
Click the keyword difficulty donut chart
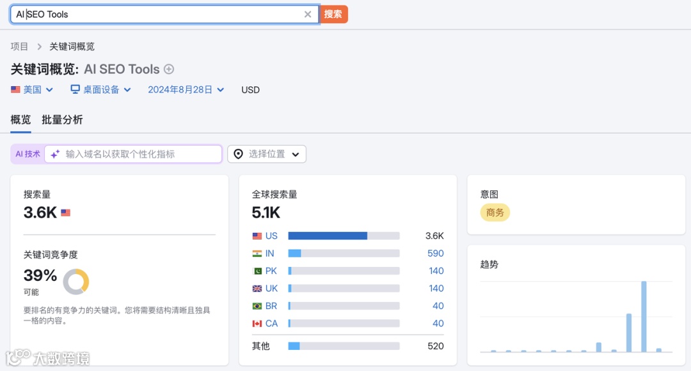click(76, 282)
